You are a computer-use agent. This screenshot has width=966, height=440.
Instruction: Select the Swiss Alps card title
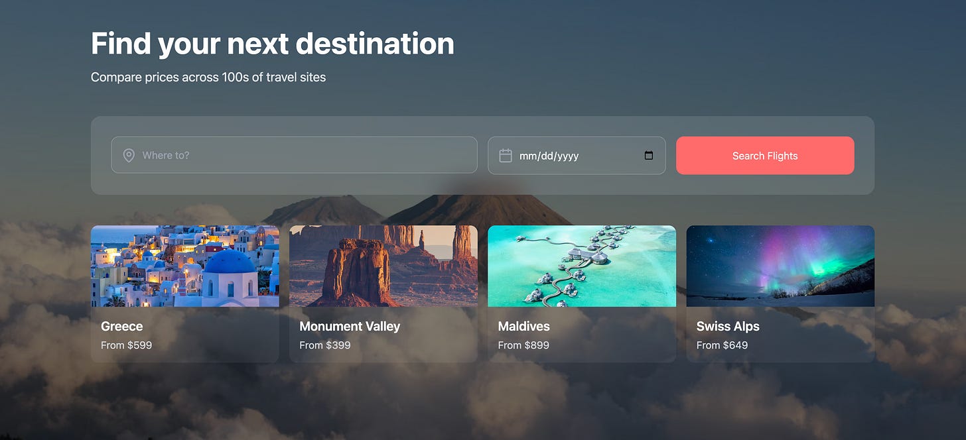[728, 326]
